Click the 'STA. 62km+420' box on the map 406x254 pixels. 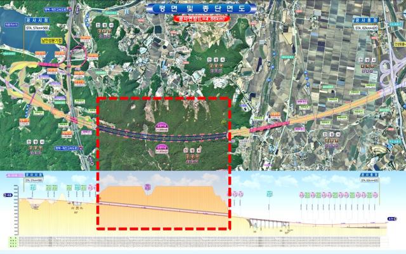pos(365,27)
